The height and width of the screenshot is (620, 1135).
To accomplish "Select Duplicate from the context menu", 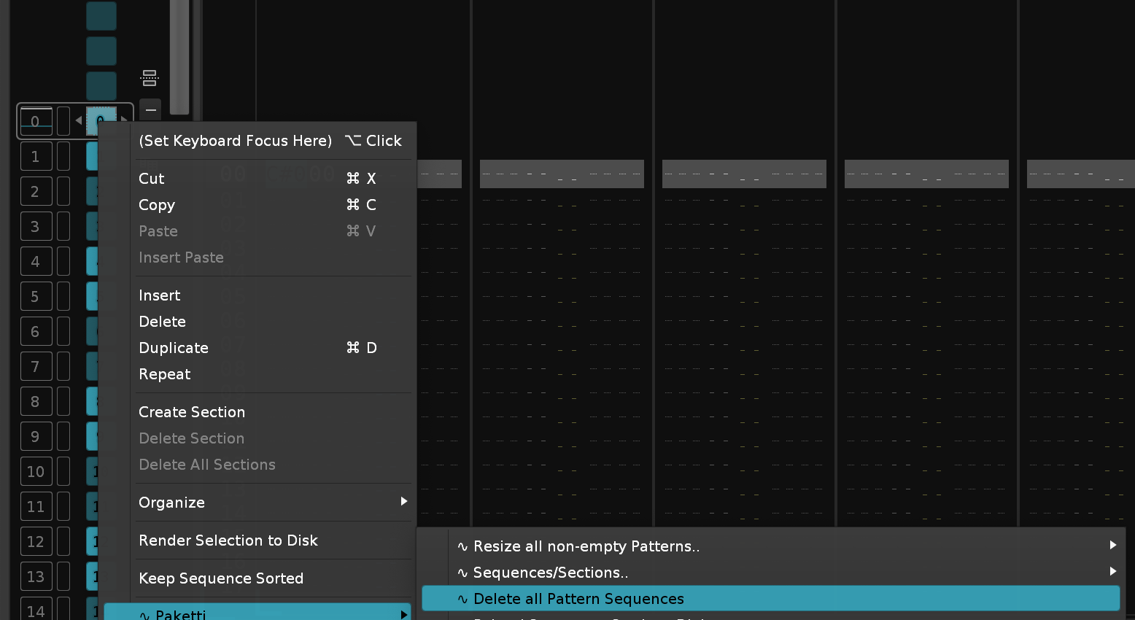I will [x=174, y=348].
